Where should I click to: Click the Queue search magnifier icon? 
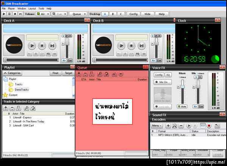pyautogui.click(x=100, y=74)
